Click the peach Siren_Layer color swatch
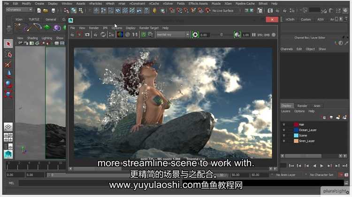 (x=296, y=141)
